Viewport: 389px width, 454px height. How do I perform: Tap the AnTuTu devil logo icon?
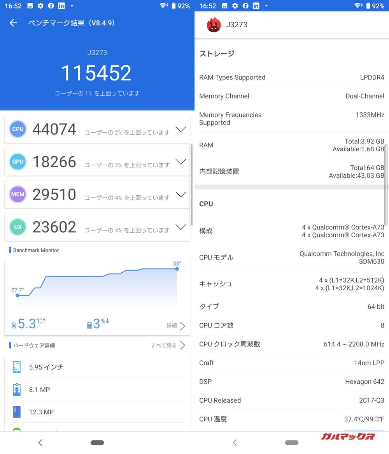(x=214, y=25)
